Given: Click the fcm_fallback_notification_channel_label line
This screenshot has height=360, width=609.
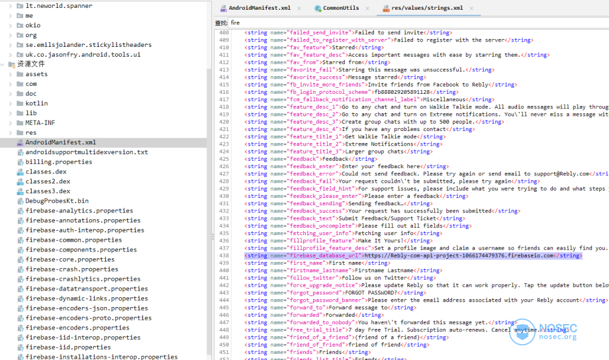Looking at the screenshot, I should (370, 99).
